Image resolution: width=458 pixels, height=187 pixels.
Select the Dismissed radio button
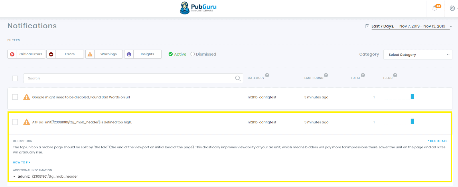(193, 54)
